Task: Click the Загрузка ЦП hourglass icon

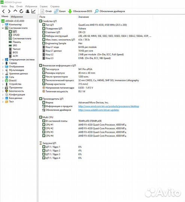Action: (41, 143)
